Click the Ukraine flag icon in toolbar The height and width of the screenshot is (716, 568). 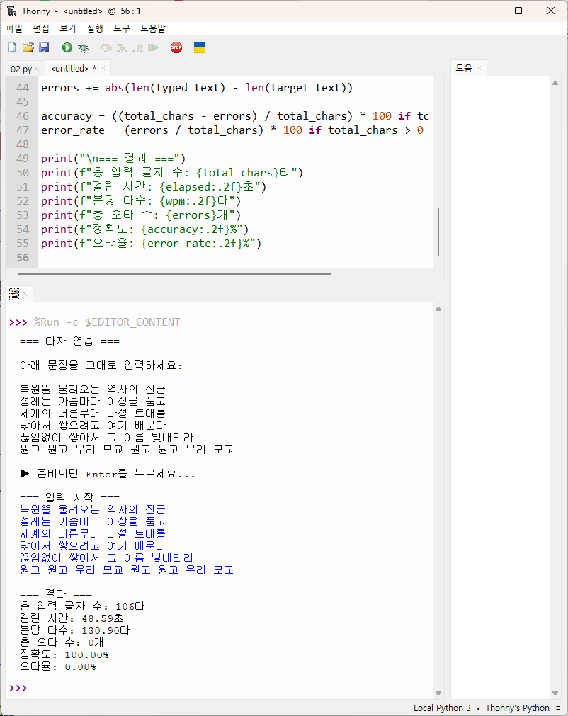(200, 47)
